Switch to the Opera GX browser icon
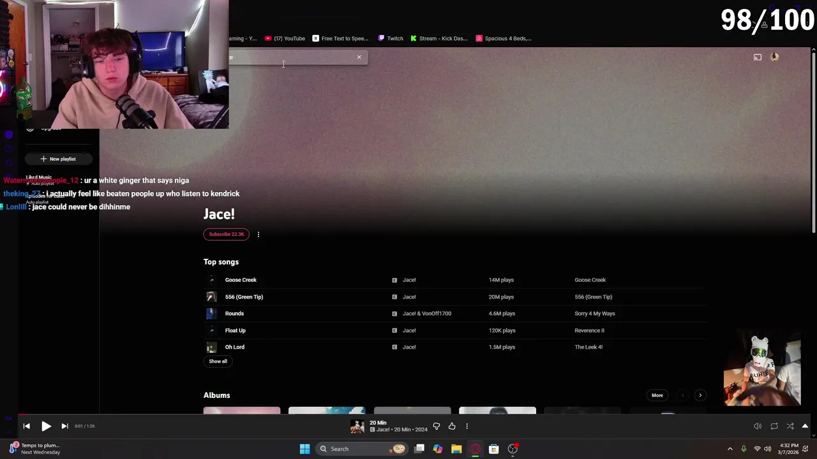The image size is (817, 459). click(475, 449)
